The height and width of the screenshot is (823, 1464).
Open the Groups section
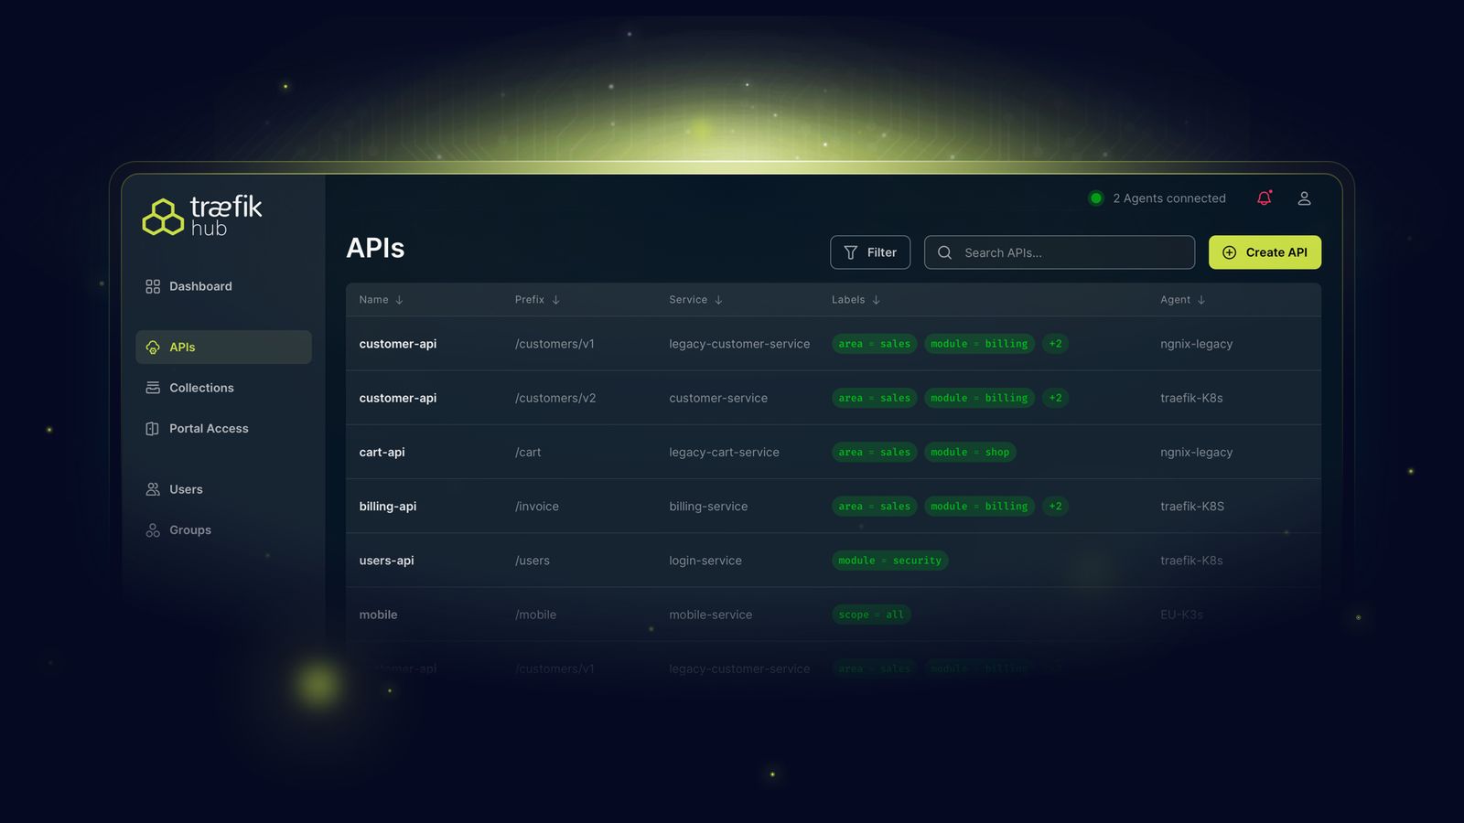pos(189,529)
